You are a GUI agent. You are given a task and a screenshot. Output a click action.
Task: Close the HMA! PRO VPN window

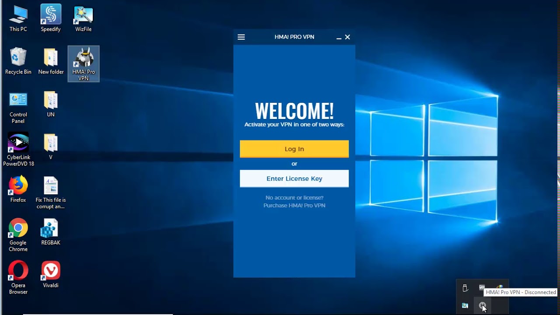[x=347, y=37]
